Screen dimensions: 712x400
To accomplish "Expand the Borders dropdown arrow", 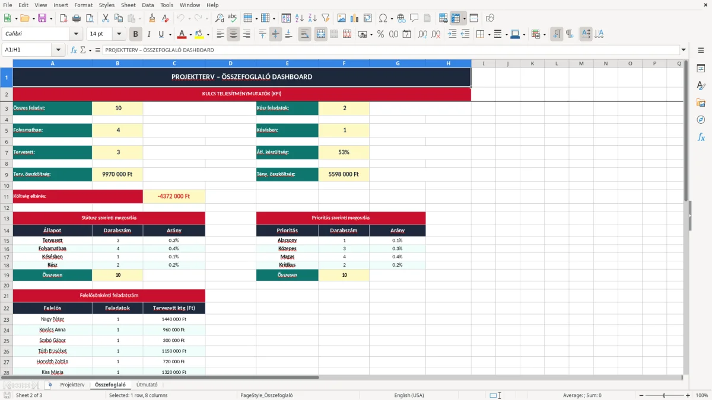I will pos(490,34).
